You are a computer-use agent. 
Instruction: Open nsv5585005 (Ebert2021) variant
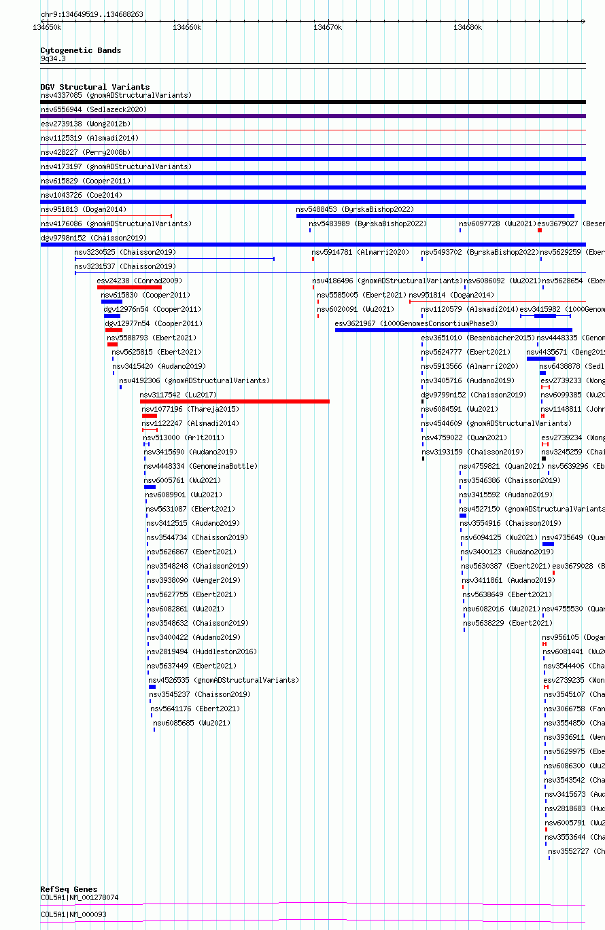(x=361, y=295)
